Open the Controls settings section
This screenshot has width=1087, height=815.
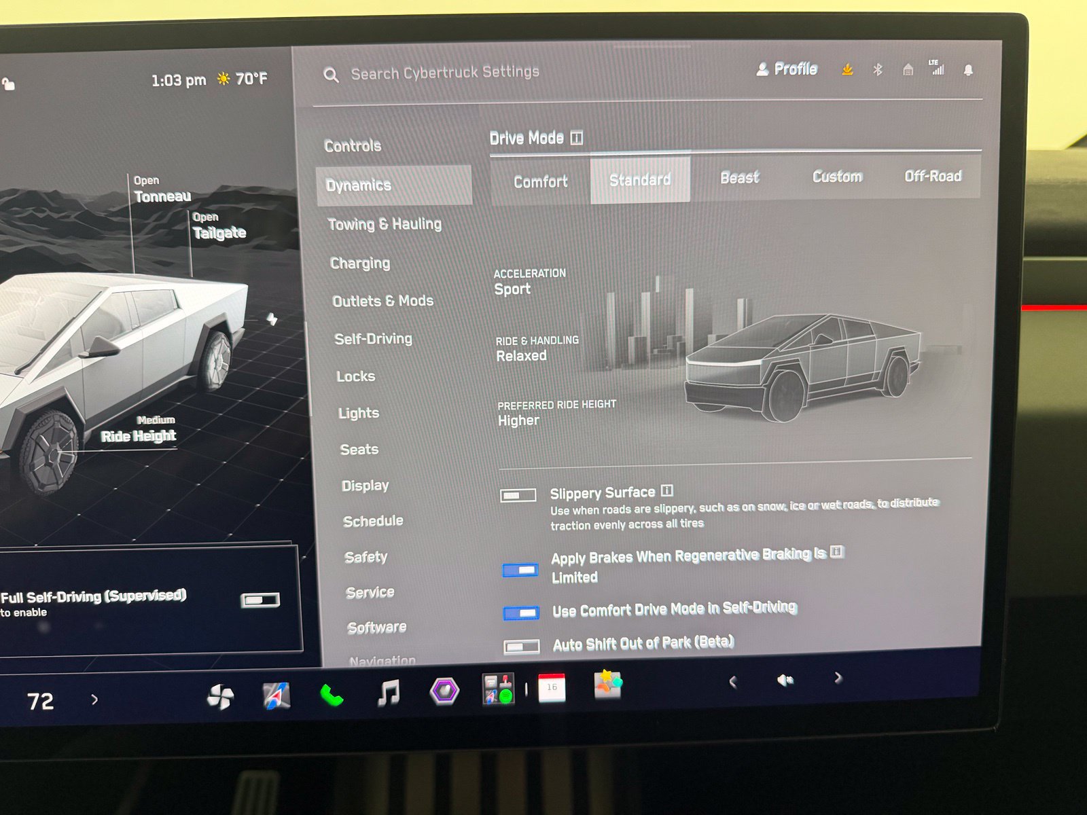pyautogui.click(x=353, y=145)
